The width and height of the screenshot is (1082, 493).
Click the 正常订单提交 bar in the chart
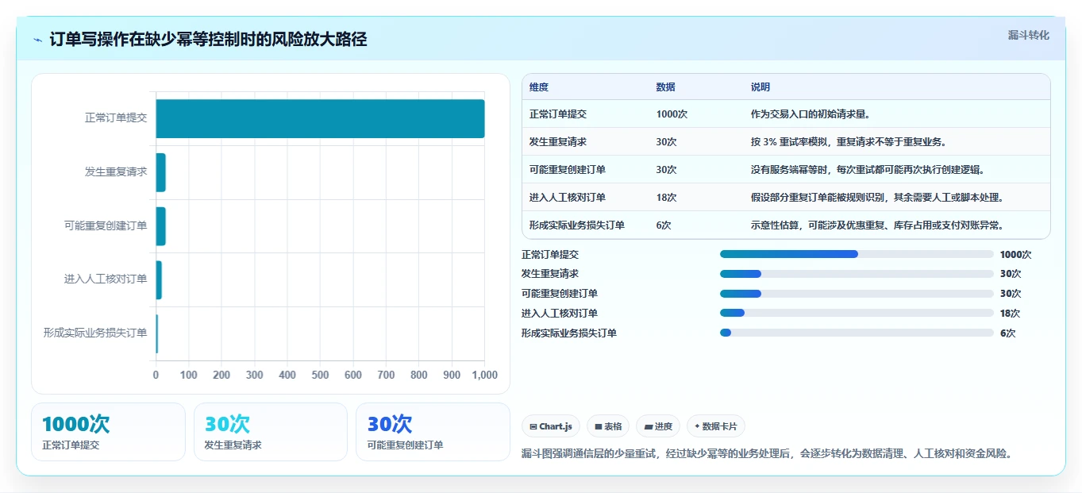coord(320,118)
